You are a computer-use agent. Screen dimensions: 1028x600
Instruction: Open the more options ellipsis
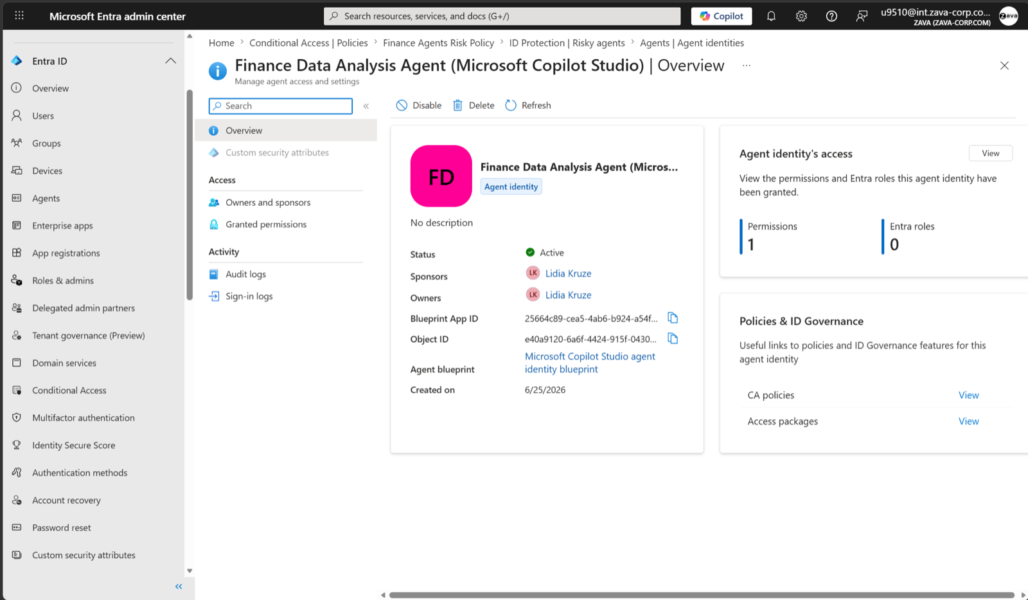click(x=747, y=66)
